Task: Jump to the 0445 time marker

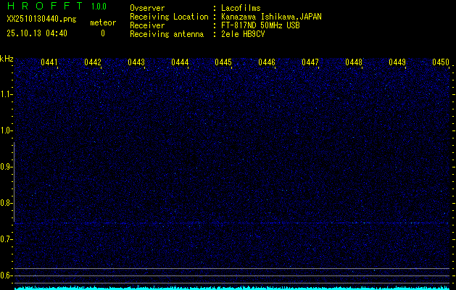Action: 223,63
